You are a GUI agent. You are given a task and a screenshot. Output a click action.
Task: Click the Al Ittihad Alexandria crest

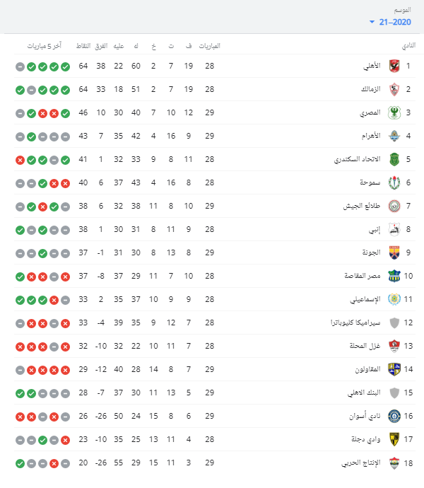coord(394,160)
